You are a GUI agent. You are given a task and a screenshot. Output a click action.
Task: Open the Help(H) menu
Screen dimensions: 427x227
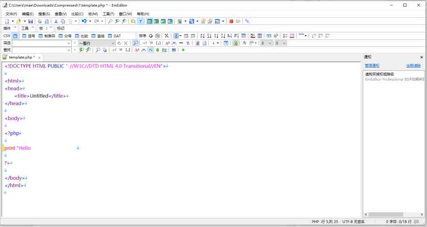pyautogui.click(x=143, y=14)
